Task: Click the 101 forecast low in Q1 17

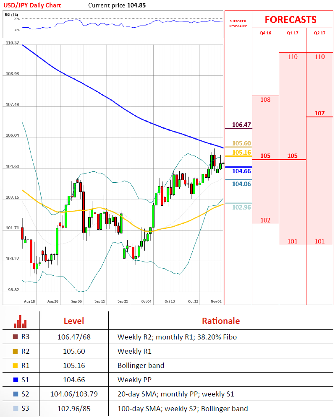Action: [293, 241]
